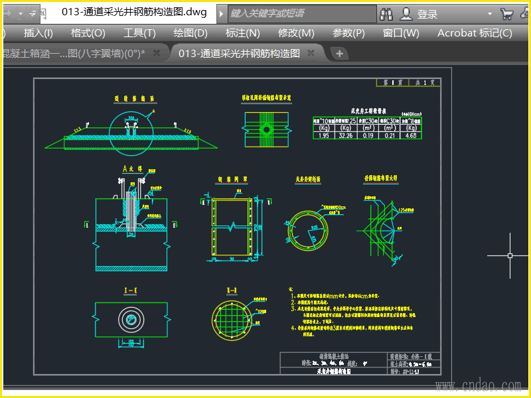Viewport: 531px width, 398px height.
Task: Expand the arrow left of search box
Action: click(x=222, y=13)
